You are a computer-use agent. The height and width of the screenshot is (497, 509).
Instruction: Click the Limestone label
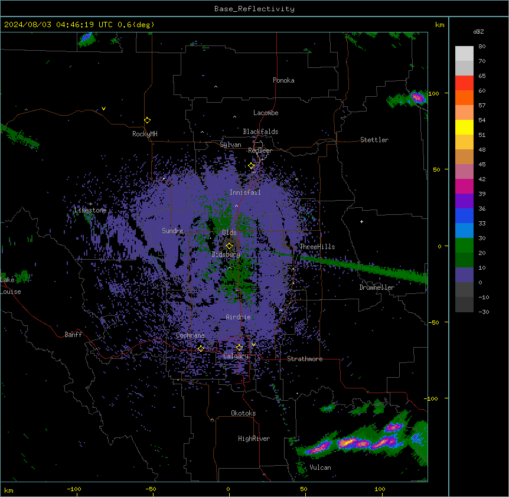pyautogui.click(x=90, y=210)
